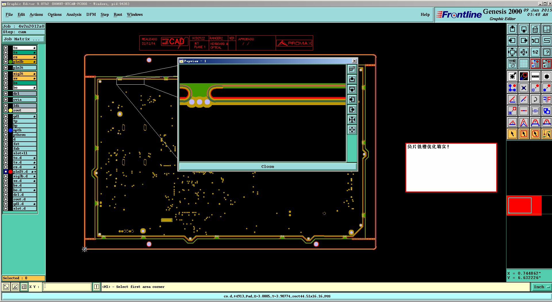Open the Actions menu

(x=36, y=14)
